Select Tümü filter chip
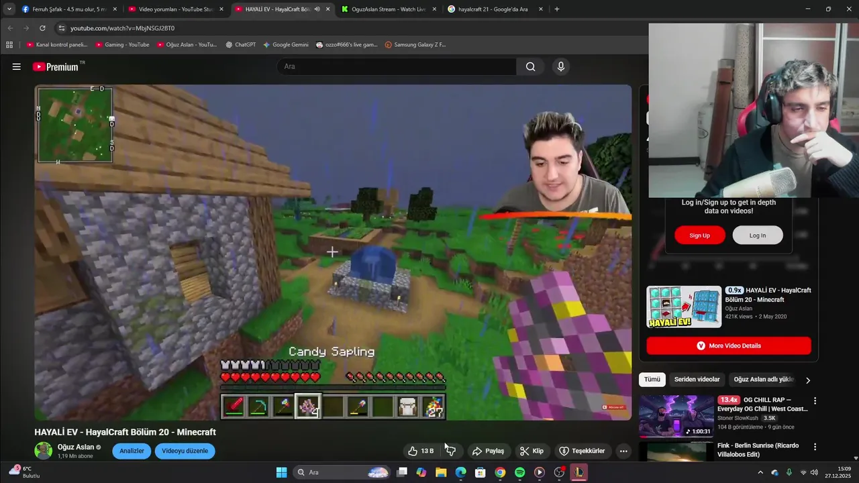The width and height of the screenshot is (859, 483). pyautogui.click(x=652, y=380)
